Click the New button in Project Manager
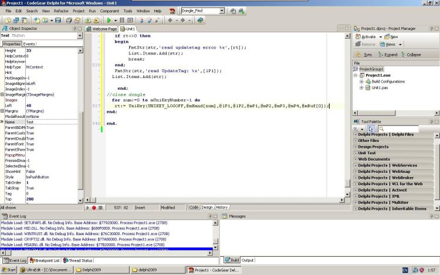 click(391, 37)
